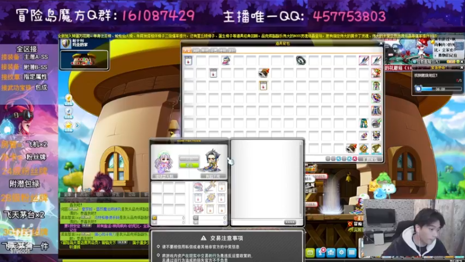Select the shoe item in the inventory
The height and width of the screenshot is (262, 465).
[226, 61]
